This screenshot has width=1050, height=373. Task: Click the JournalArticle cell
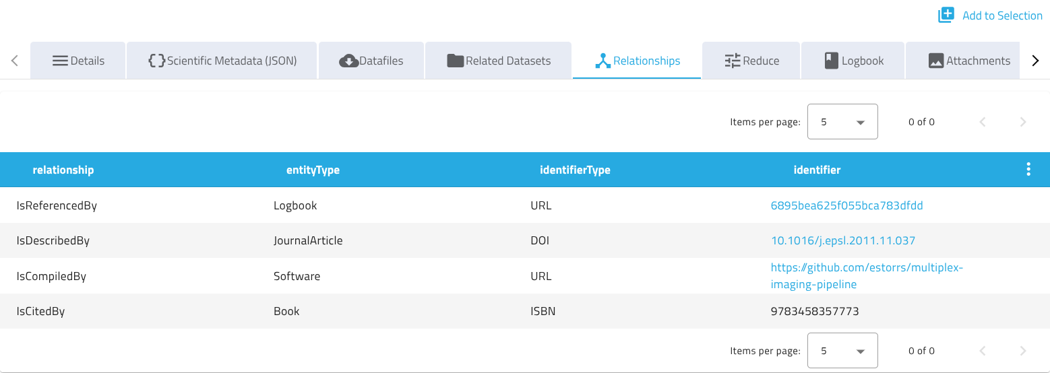308,240
